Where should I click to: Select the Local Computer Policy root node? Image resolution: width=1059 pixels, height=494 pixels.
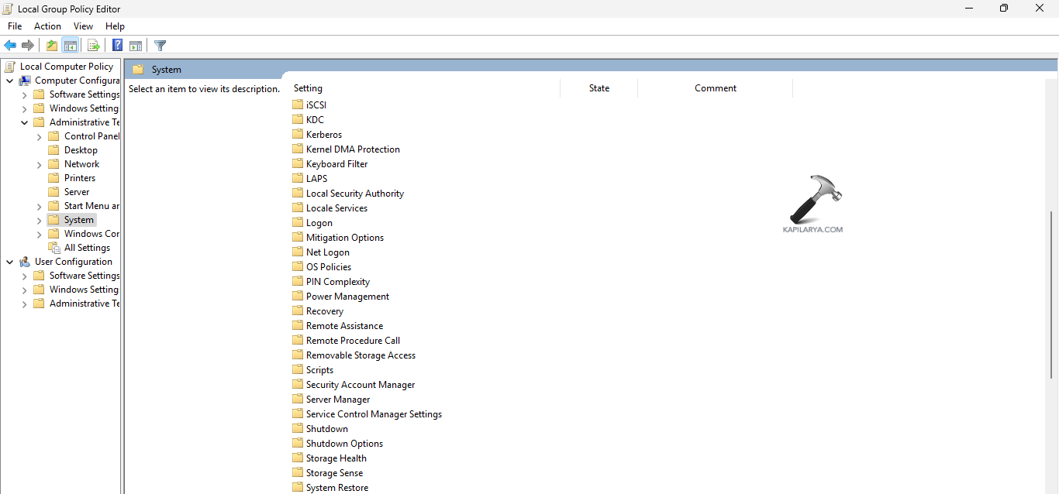[x=66, y=67]
